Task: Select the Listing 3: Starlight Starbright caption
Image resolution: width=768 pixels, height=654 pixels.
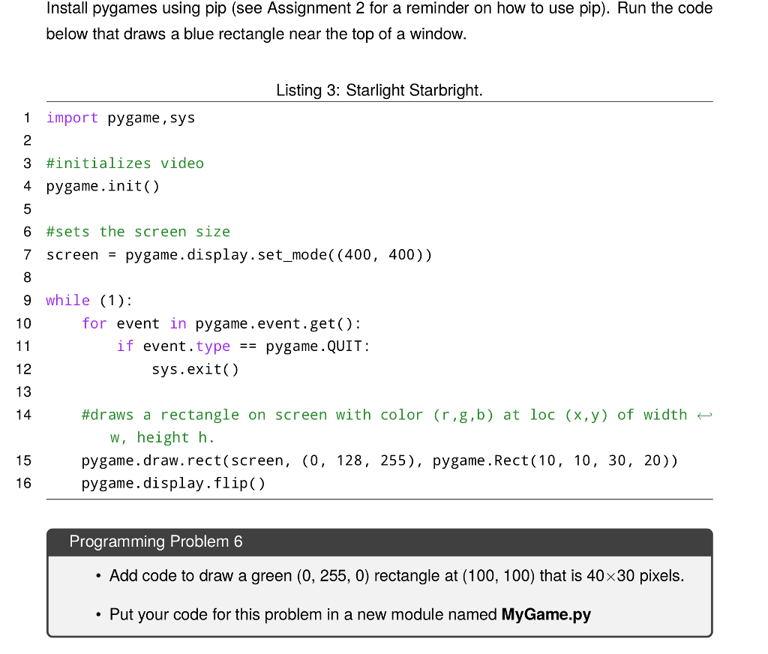Action: click(379, 90)
